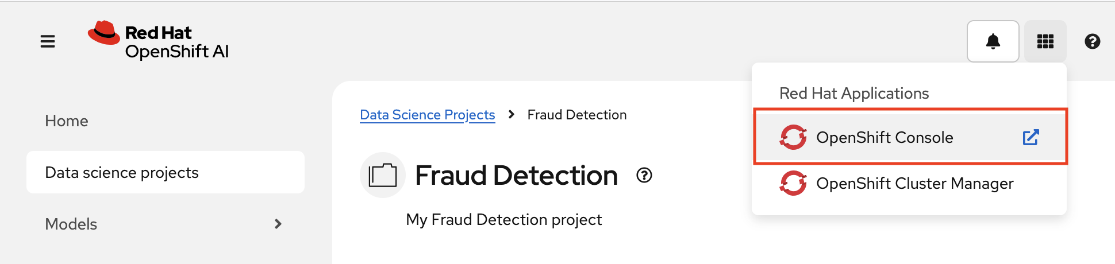Toggle the hamburger navigation menu
1115x264 pixels.
48,41
